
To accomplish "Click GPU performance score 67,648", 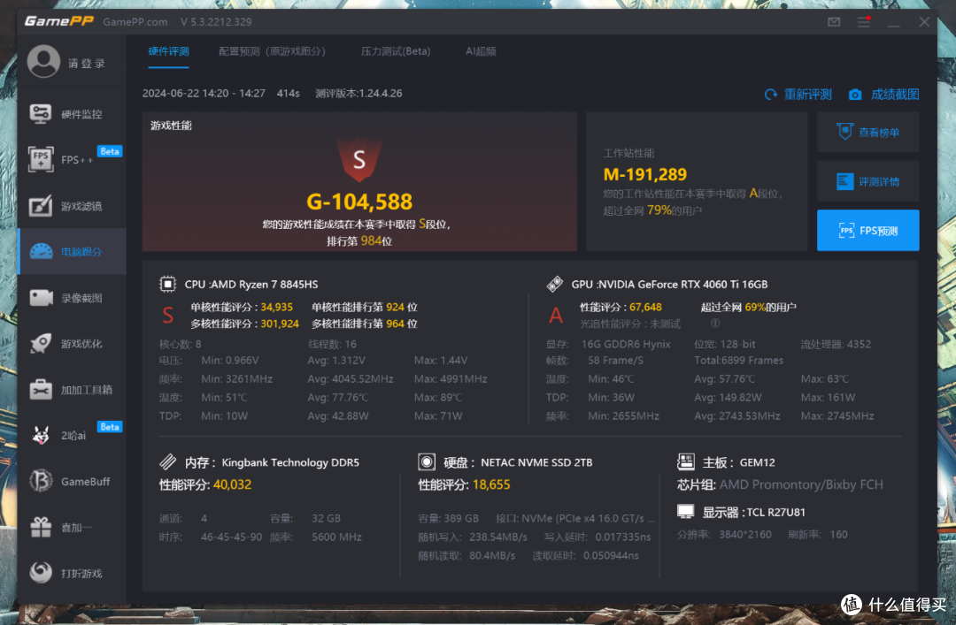I will (645, 307).
